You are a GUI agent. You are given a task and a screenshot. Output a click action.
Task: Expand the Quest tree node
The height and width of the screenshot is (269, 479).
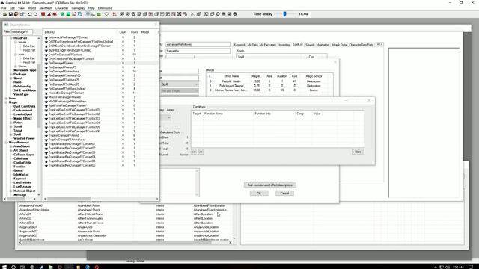(11, 78)
